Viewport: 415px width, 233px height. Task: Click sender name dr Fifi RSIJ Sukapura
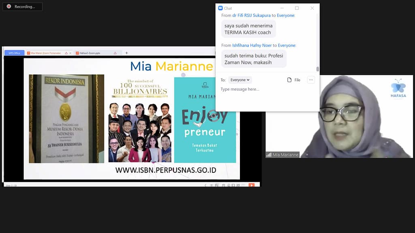pyautogui.click(x=251, y=15)
